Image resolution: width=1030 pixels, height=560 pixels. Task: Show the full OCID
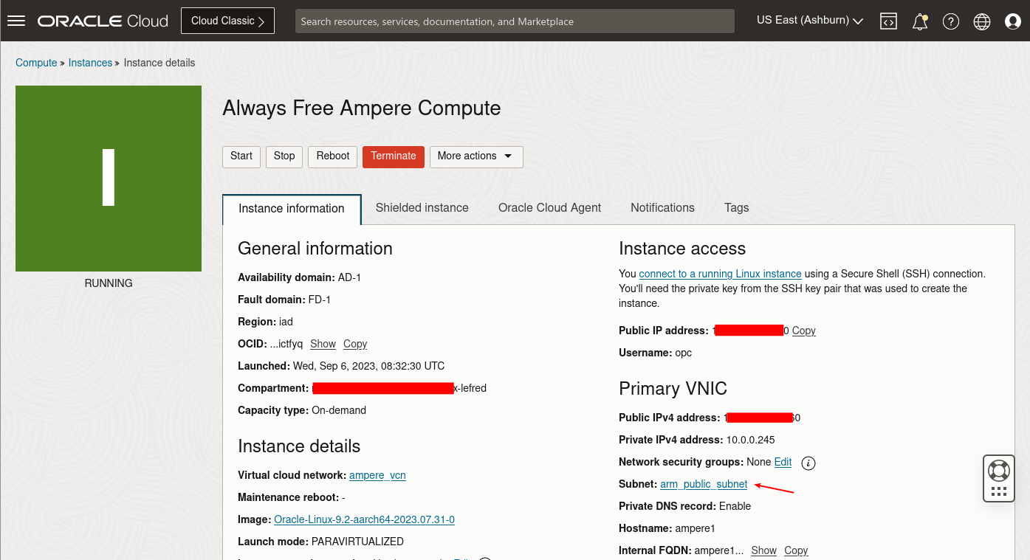coord(323,344)
